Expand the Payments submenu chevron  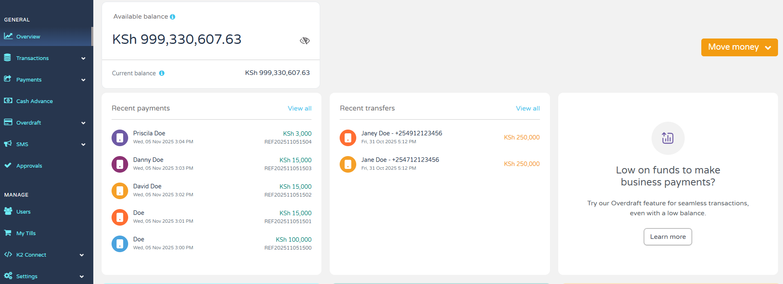pos(83,80)
